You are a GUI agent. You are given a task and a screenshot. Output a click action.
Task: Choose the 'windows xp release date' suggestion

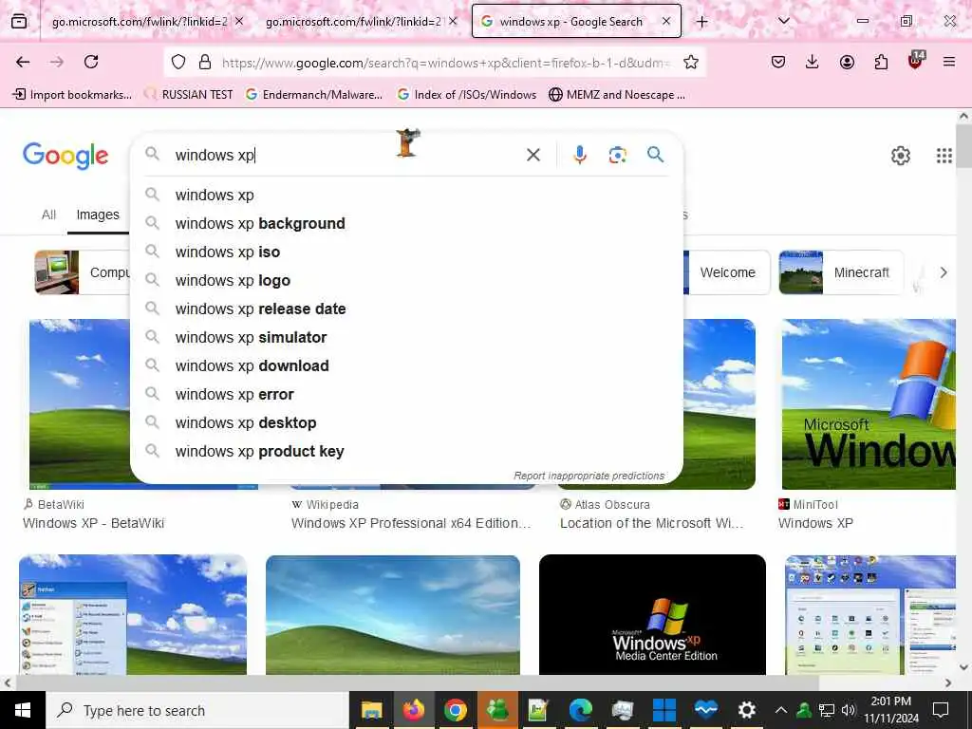click(406, 308)
